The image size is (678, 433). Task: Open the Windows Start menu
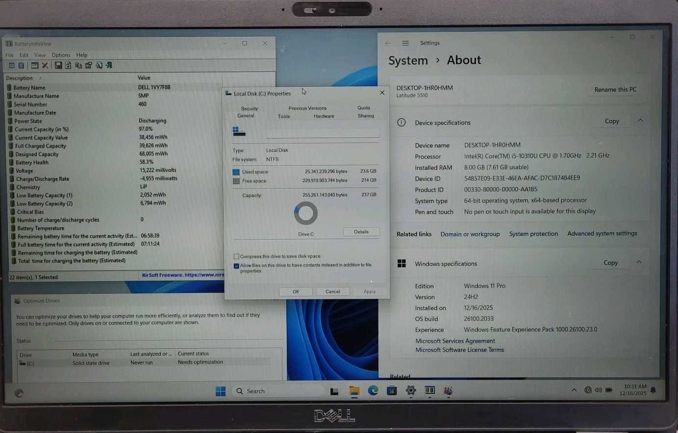tap(221, 391)
